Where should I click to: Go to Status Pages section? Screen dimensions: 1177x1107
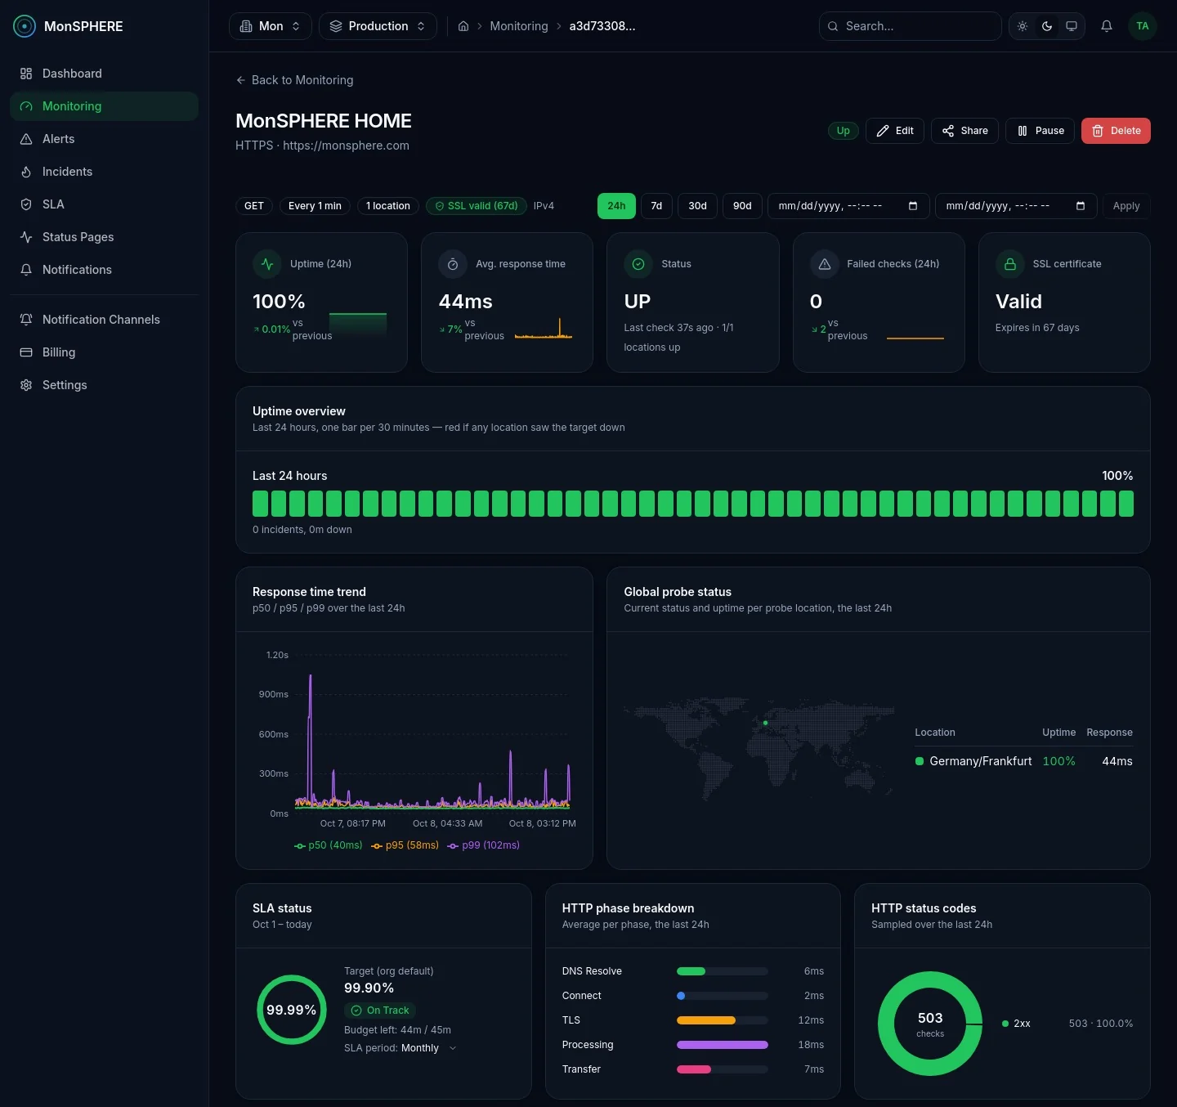click(104, 237)
